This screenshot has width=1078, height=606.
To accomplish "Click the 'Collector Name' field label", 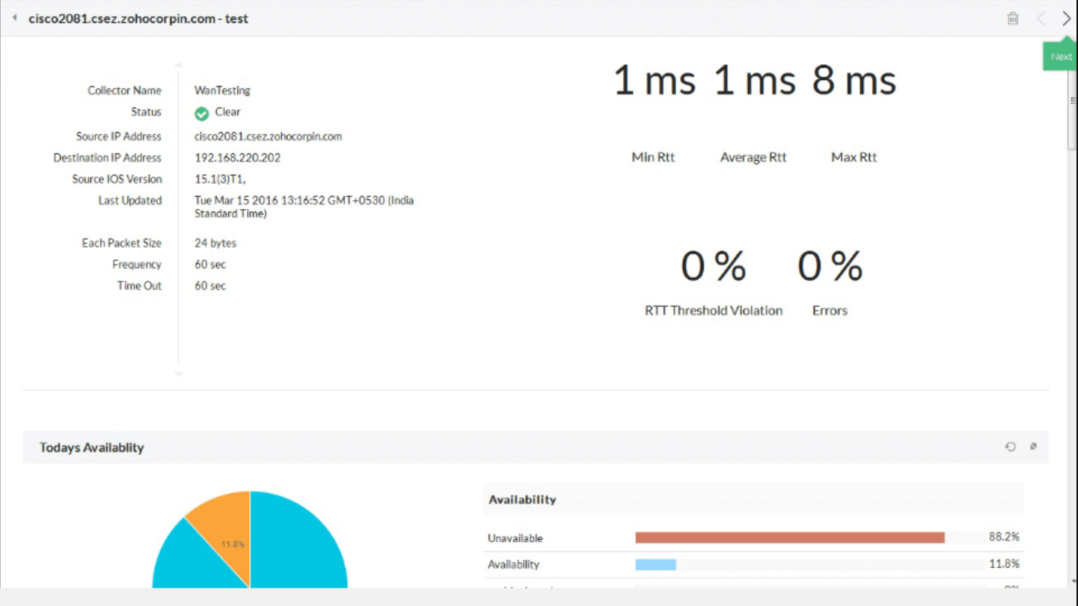I will click(124, 90).
